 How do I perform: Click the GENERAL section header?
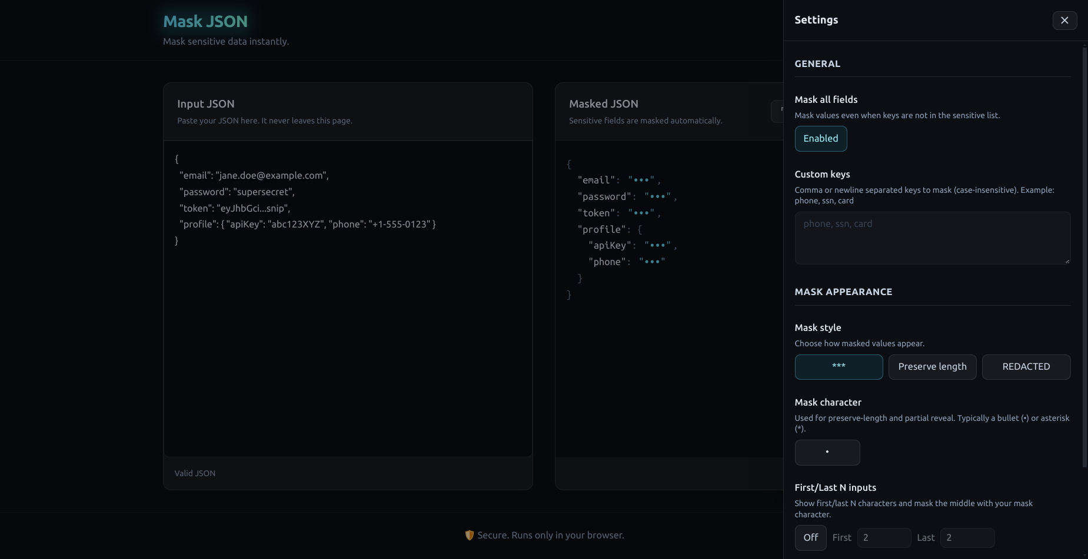pyautogui.click(x=817, y=64)
